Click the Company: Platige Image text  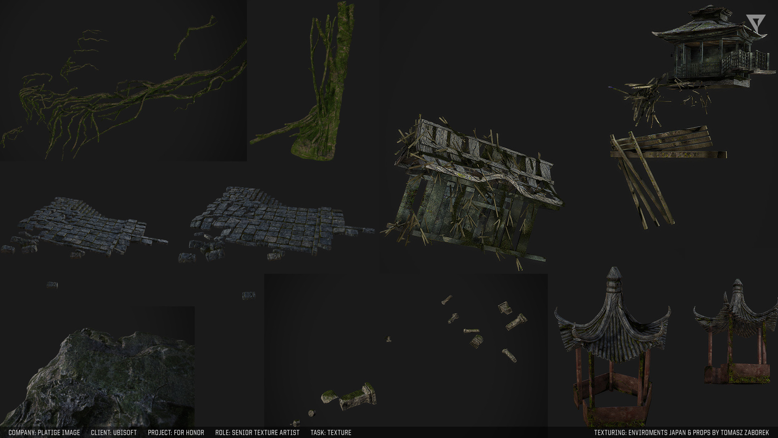44,433
